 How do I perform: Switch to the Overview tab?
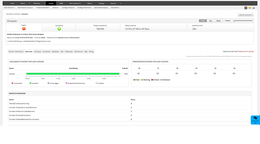29,52
